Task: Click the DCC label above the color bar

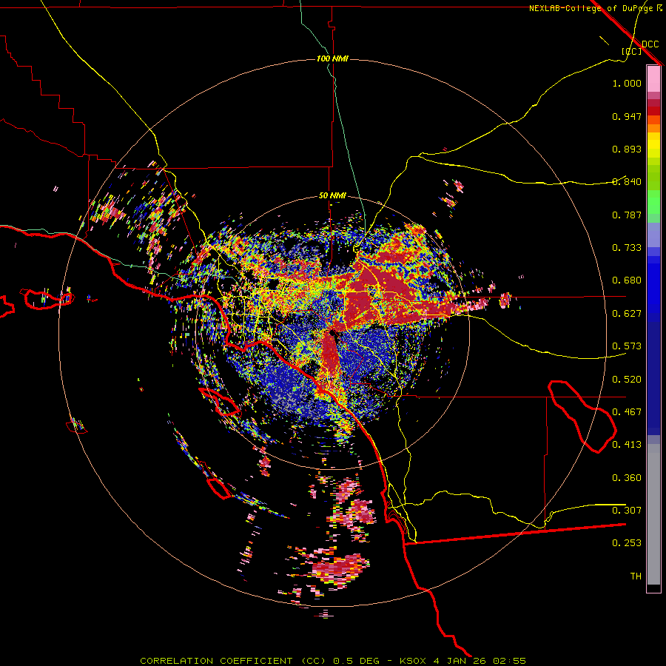Action: [650, 44]
